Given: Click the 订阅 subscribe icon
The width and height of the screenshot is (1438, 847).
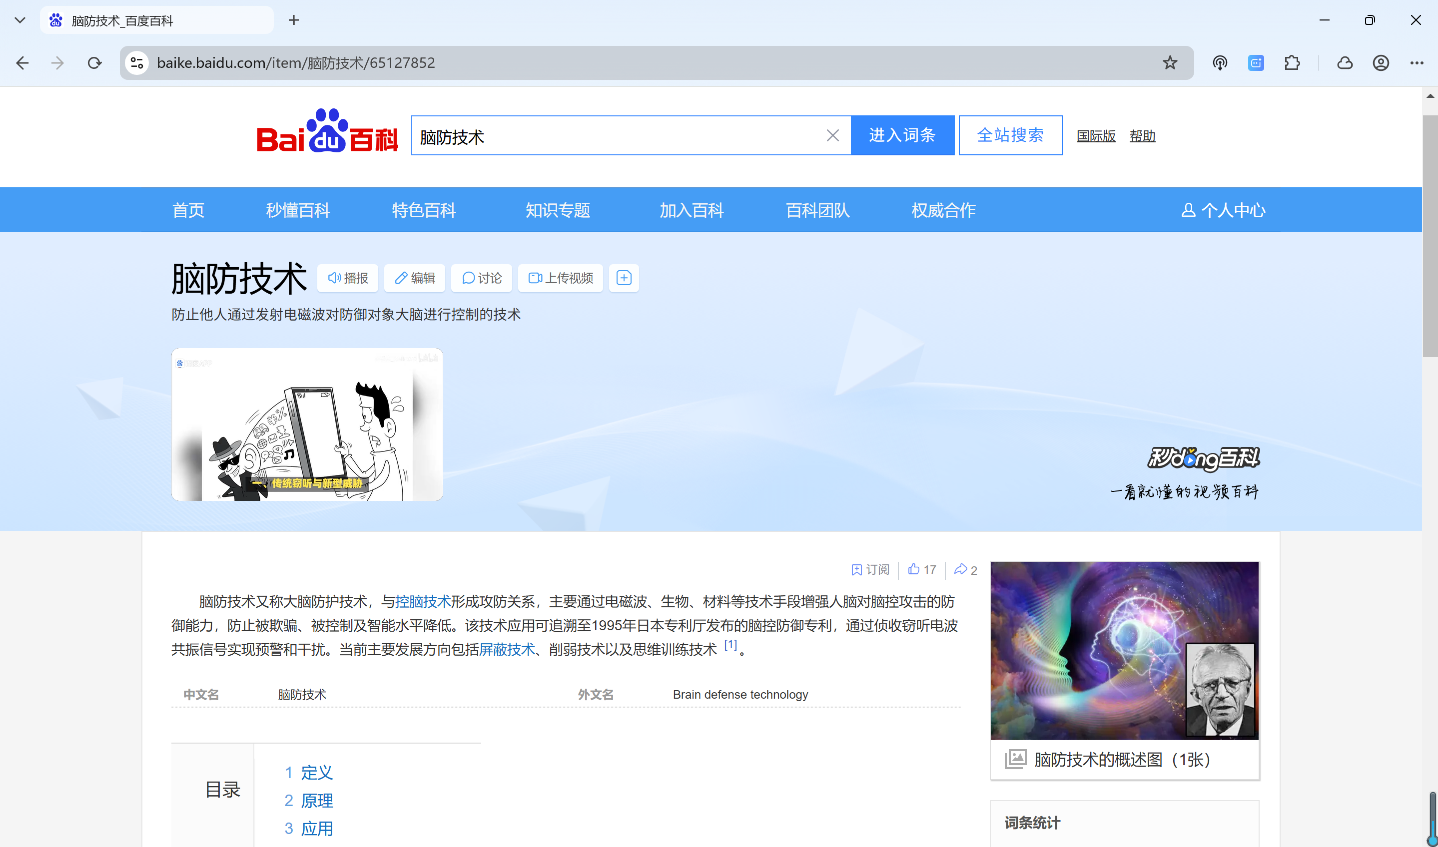Looking at the screenshot, I should point(869,569).
